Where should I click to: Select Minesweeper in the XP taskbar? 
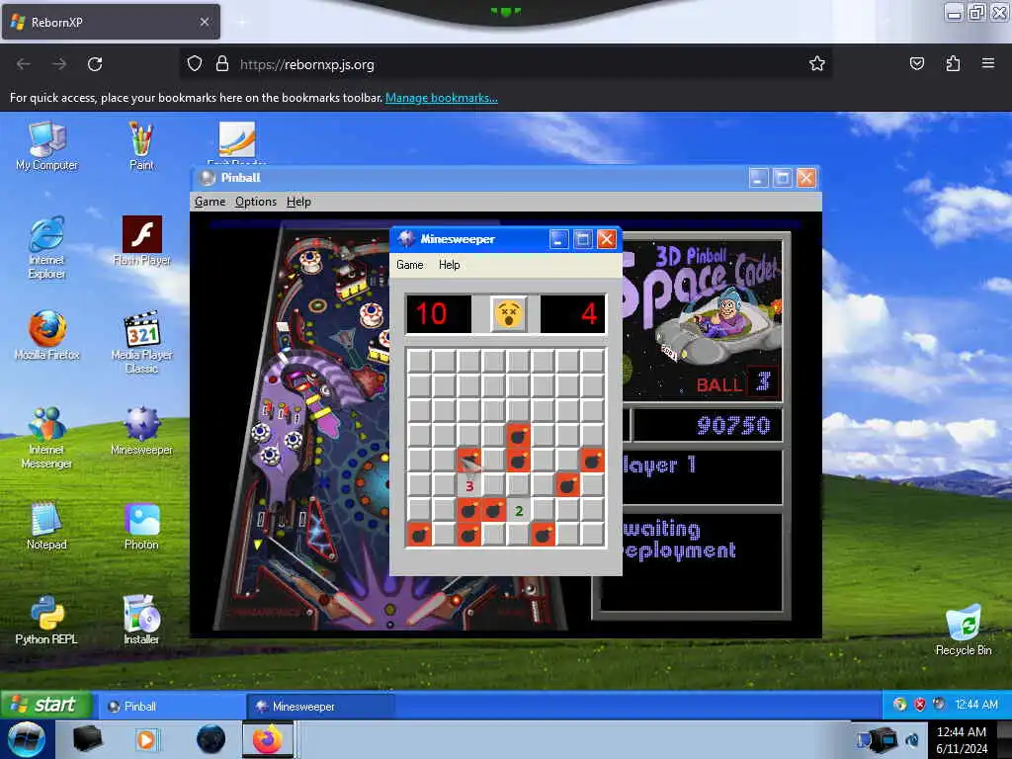coord(321,706)
